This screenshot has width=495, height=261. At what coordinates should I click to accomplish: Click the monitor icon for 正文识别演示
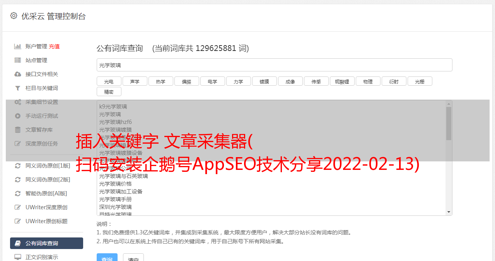pyautogui.click(x=18, y=257)
